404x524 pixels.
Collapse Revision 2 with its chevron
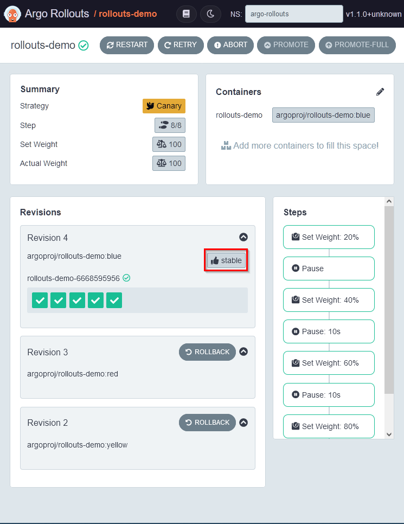coord(243,423)
